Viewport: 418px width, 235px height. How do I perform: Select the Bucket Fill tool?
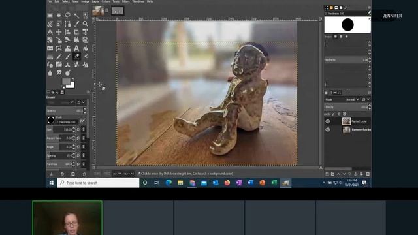86,48
